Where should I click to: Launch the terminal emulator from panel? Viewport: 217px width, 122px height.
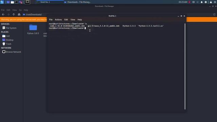pos(17,2)
